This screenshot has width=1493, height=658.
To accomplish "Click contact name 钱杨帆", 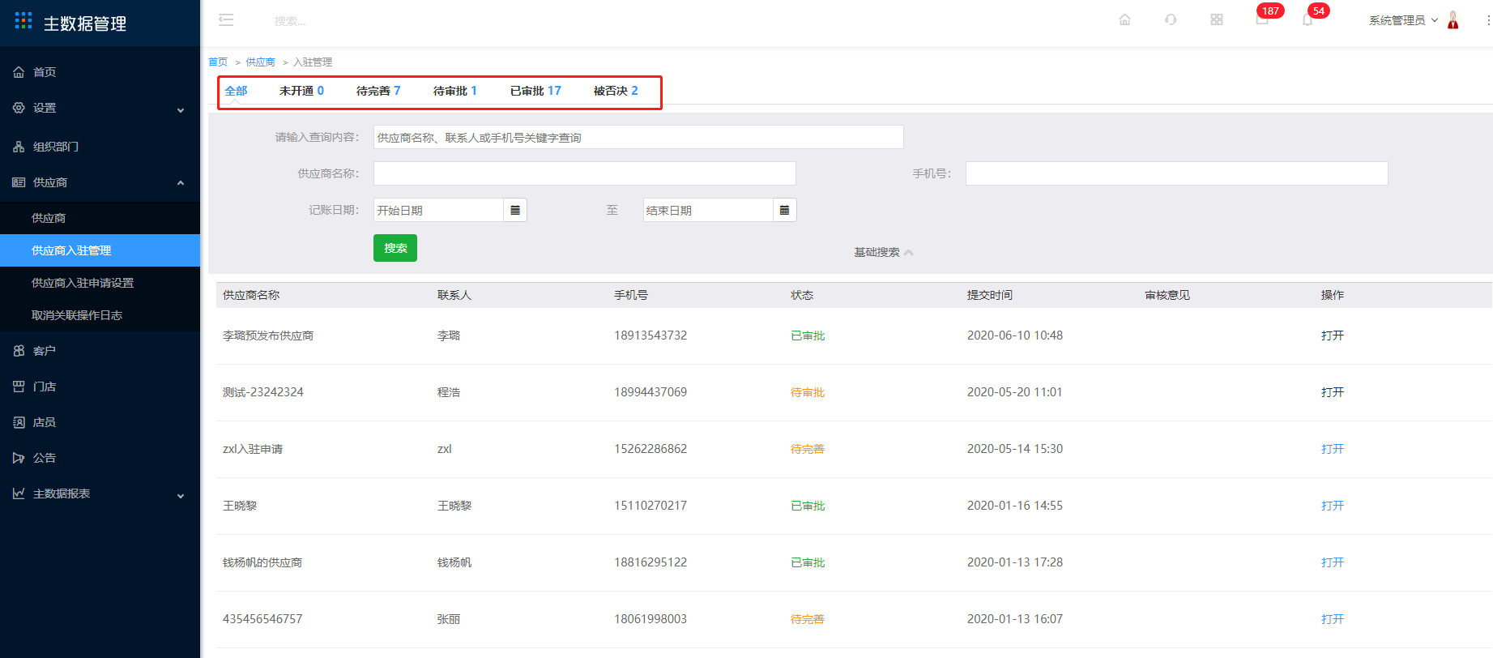I will click(x=454, y=562).
